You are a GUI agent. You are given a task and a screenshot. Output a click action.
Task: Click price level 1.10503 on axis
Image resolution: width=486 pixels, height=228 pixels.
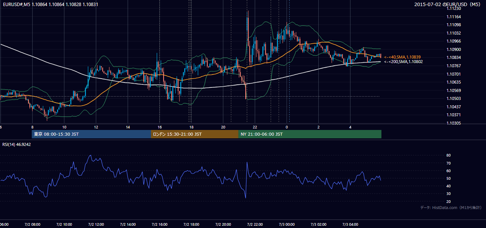[454, 98]
